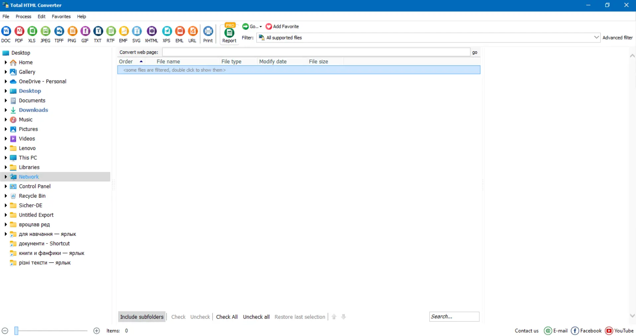Check all files in the list
The width and height of the screenshot is (636, 336).
[227, 316]
